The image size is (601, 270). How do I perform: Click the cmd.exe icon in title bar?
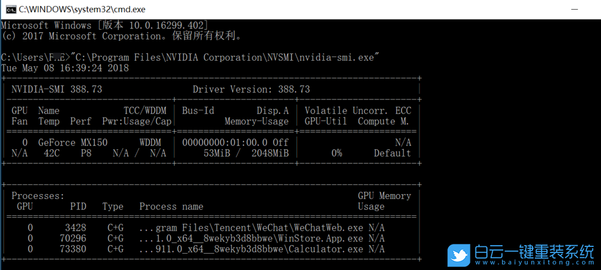[x=11, y=9]
